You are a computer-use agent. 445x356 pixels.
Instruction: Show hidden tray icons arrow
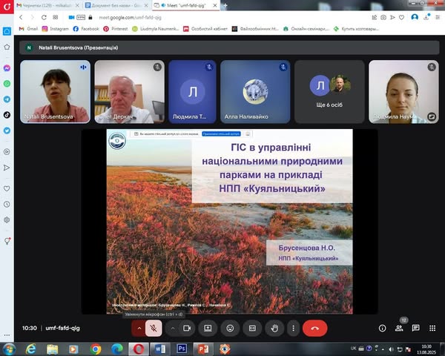[x=383, y=349]
